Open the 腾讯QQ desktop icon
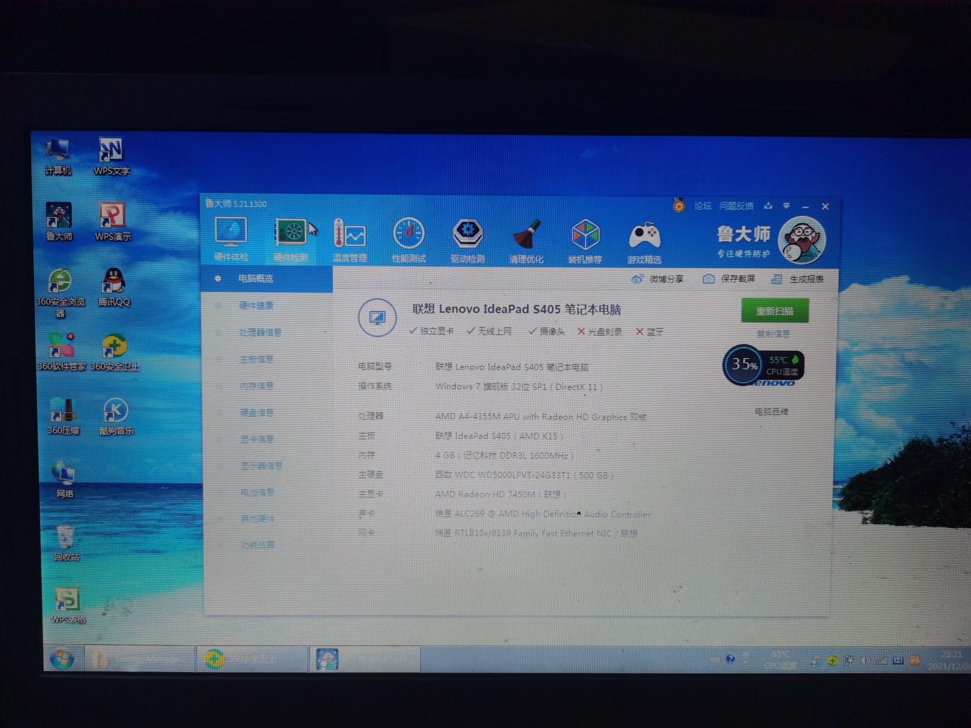The width and height of the screenshot is (971, 728). pos(114,287)
